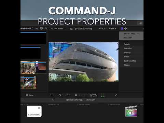Screen dimensions: 164x123
Task: Toggle filmstrip and list view icon
Action: click(37, 29)
